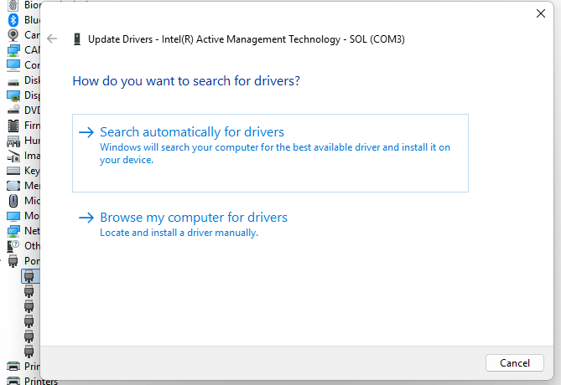
Task: Click the Printers category icon
Action: click(13, 381)
